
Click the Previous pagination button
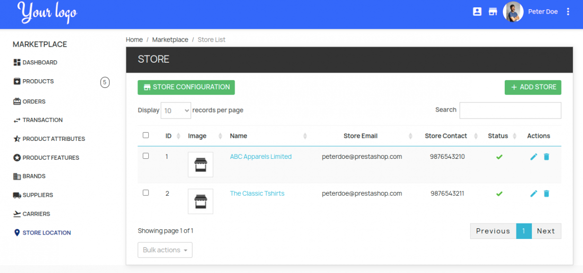[x=493, y=231]
